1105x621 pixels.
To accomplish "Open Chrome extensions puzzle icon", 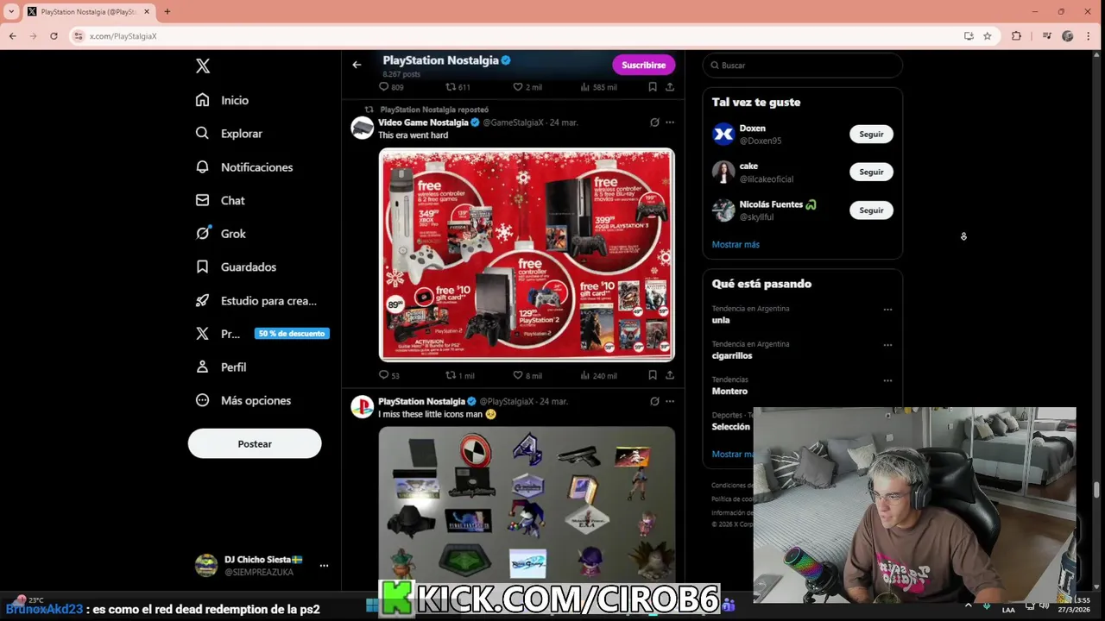I will [1016, 36].
